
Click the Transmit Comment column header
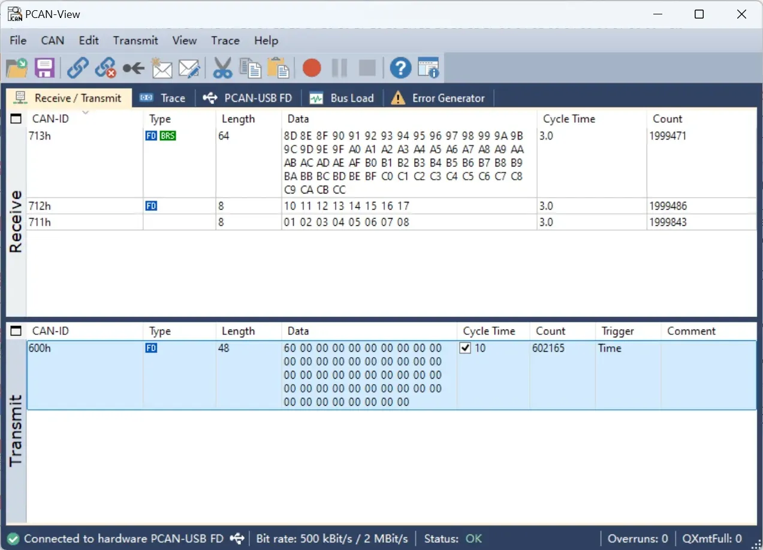point(709,331)
